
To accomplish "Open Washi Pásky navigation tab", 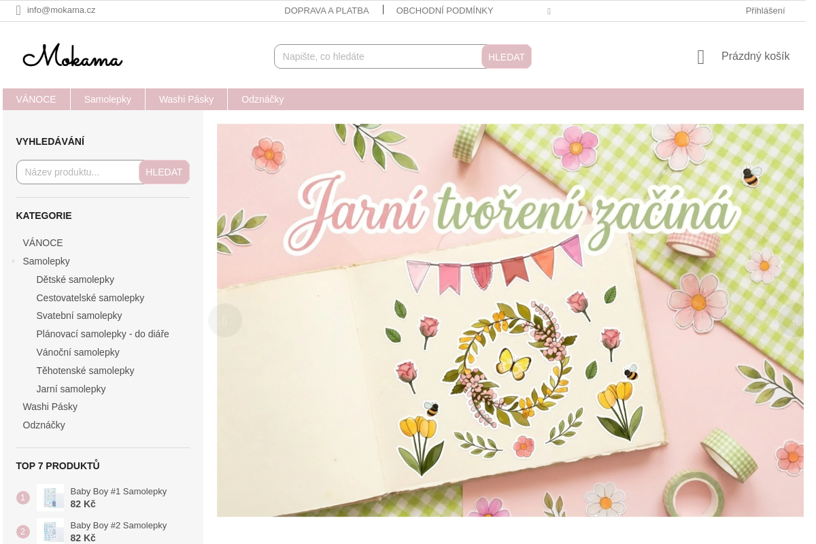I will tap(186, 99).
